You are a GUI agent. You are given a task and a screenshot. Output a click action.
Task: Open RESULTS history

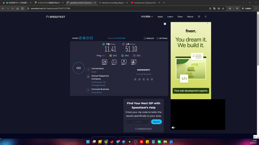point(149,38)
